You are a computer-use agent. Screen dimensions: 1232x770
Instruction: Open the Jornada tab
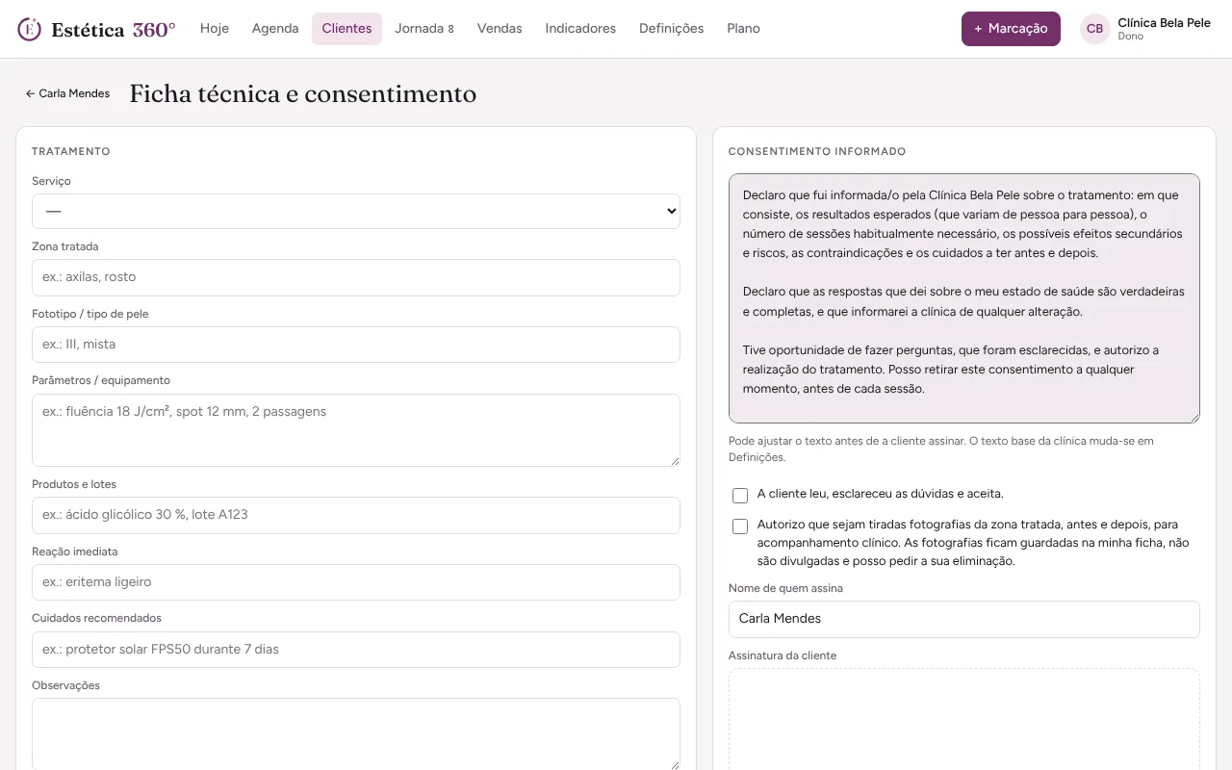click(x=424, y=29)
